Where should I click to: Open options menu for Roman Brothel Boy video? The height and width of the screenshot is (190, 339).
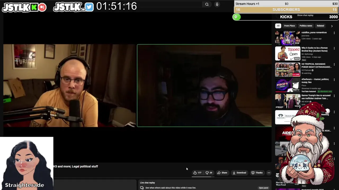click(x=334, y=49)
